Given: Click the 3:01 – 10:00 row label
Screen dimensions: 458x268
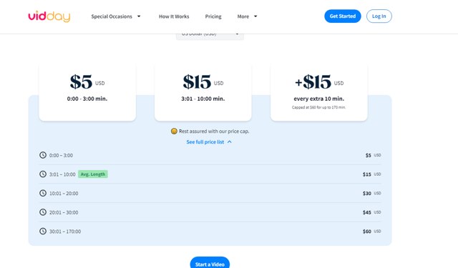Looking at the screenshot, I should (62, 174).
